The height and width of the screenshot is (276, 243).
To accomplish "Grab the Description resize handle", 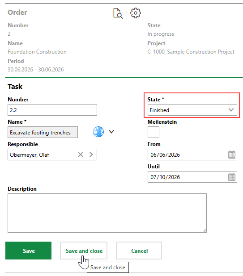I will coord(204,230).
